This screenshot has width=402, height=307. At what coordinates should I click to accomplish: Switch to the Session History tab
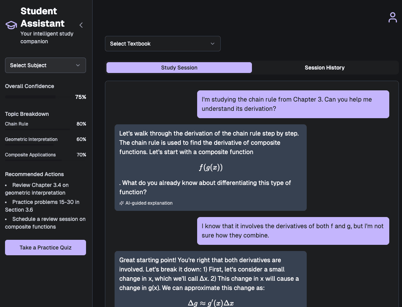click(324, 68)
